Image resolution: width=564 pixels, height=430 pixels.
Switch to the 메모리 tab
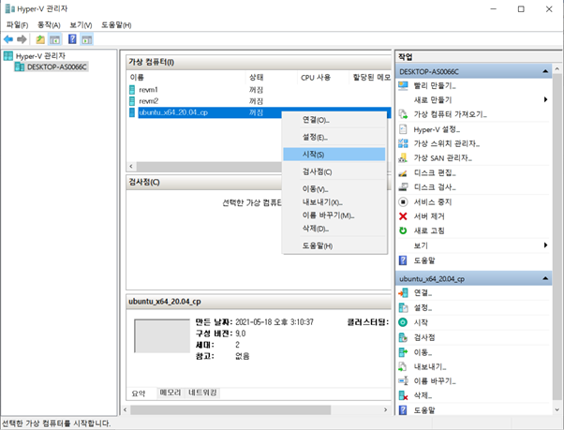[171, 393]
